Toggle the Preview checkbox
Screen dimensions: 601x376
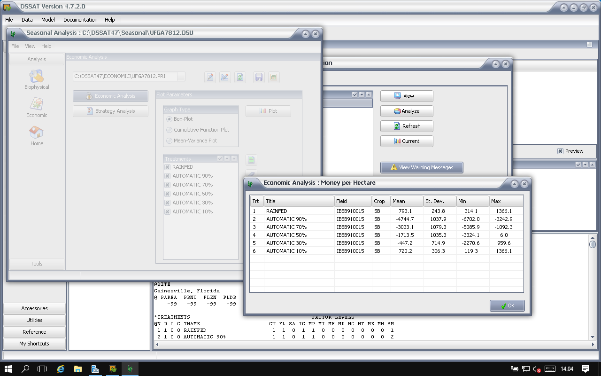[x=560, y=151]
